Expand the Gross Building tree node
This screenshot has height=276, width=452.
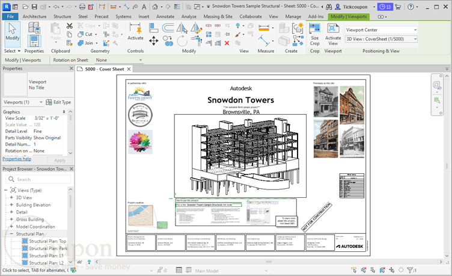click(x=11, y=219)
